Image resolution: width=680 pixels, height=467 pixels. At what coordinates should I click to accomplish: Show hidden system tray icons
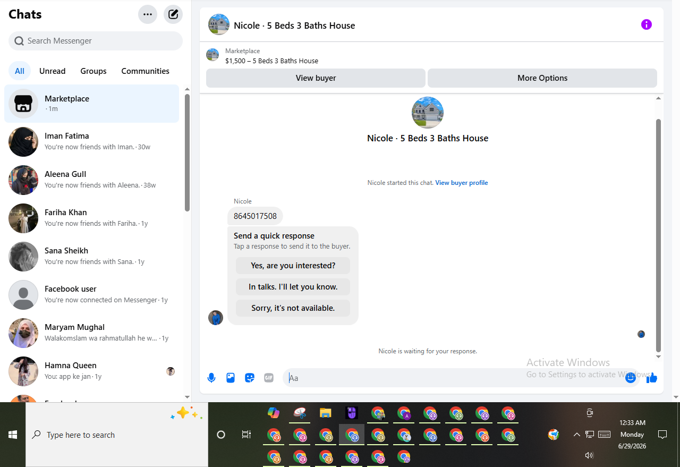576,435
